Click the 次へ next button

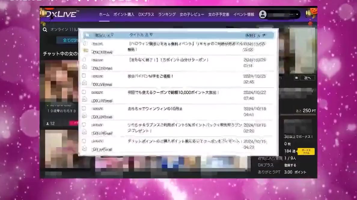tap(307, 78)
